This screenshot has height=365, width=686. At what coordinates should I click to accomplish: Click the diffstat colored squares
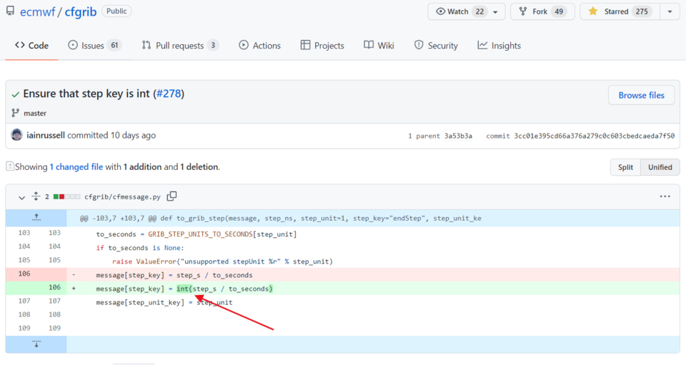click(x=67, y=196)
